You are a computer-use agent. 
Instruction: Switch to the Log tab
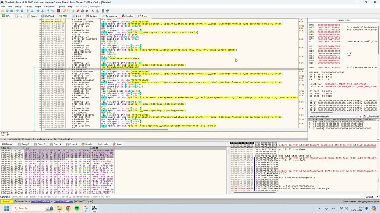click(19, 16)
